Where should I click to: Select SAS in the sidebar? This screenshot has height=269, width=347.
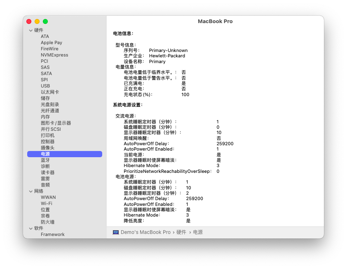[x=45, y=67]
